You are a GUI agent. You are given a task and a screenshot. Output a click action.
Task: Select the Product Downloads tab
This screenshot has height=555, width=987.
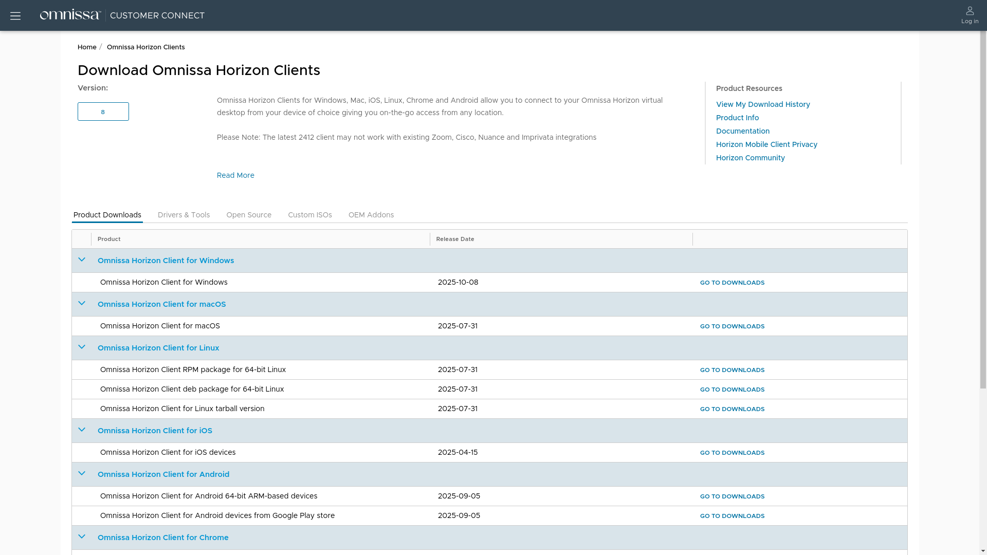point(107,215)
